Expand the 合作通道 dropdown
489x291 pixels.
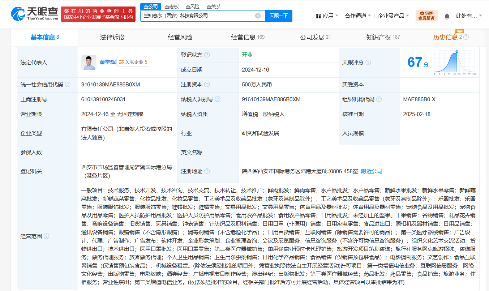358,16
